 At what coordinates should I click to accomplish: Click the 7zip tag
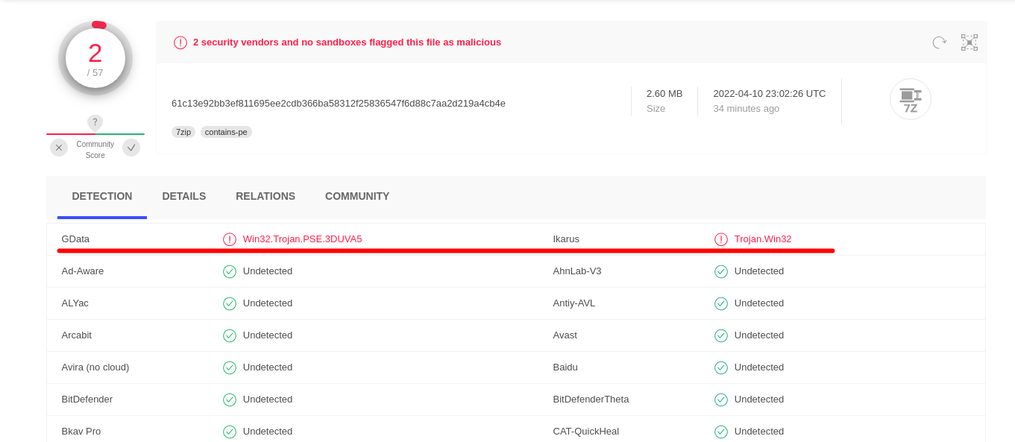click(183, 131)
